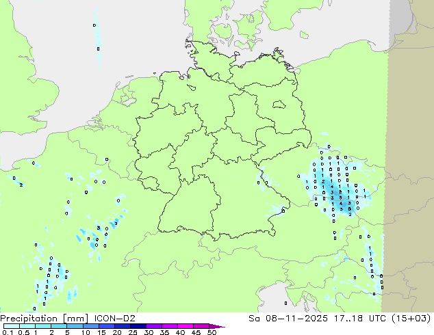Image resolution: width=434 pixels, height=335 pixels.
Task: Click legend tick label "20"
Action: click(117, 332)
